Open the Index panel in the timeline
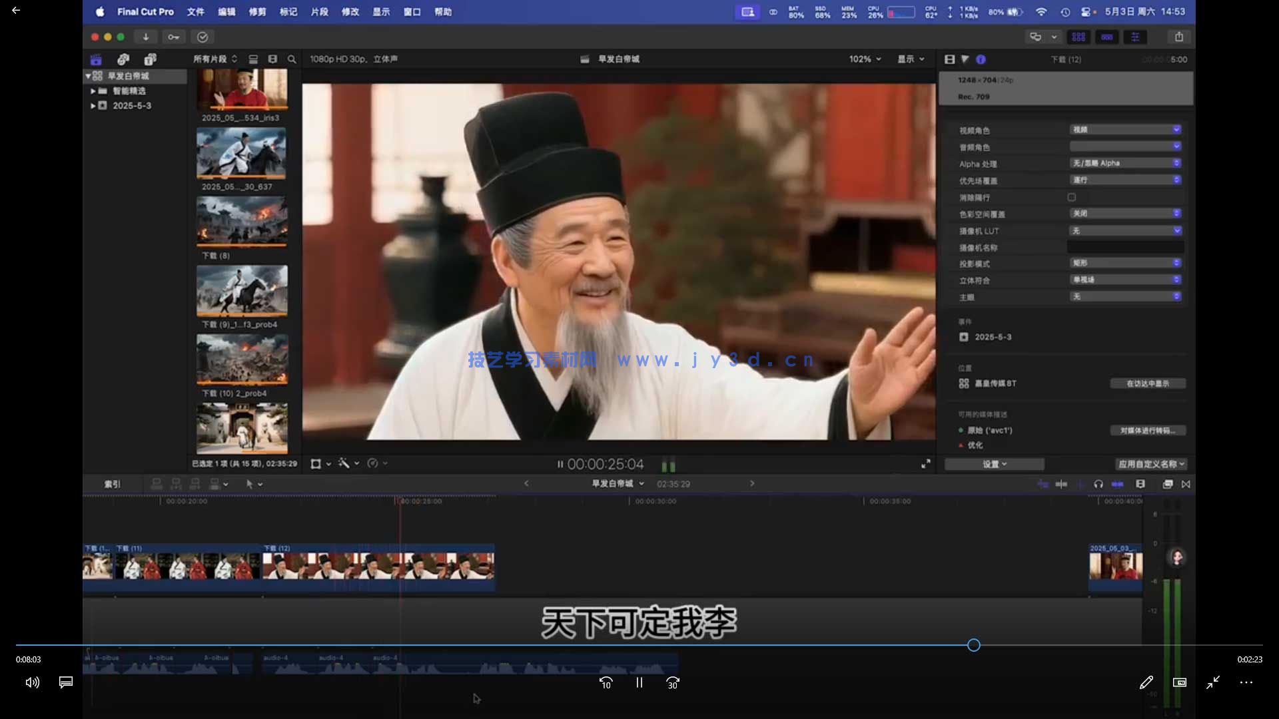Viewport: 1279px width, 719px height. 112,484
